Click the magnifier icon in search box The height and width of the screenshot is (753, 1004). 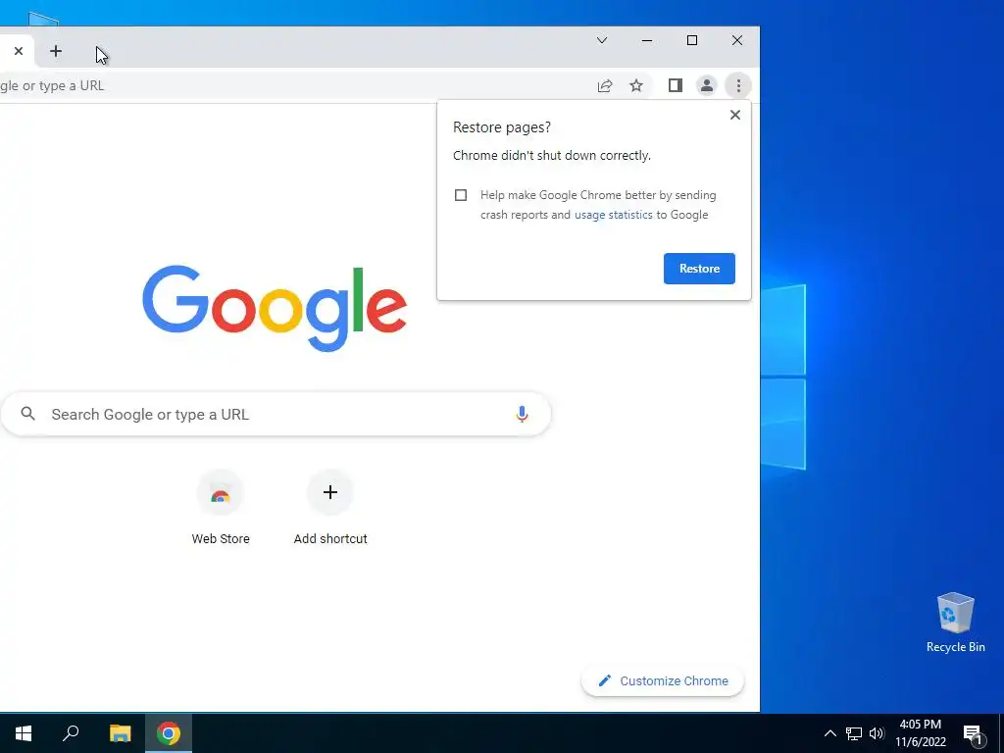pyautogui.click(x=27, y=414)
